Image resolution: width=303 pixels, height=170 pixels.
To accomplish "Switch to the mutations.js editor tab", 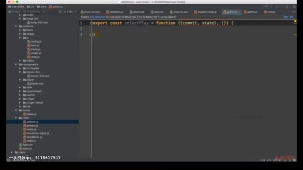I will point(115,12).
